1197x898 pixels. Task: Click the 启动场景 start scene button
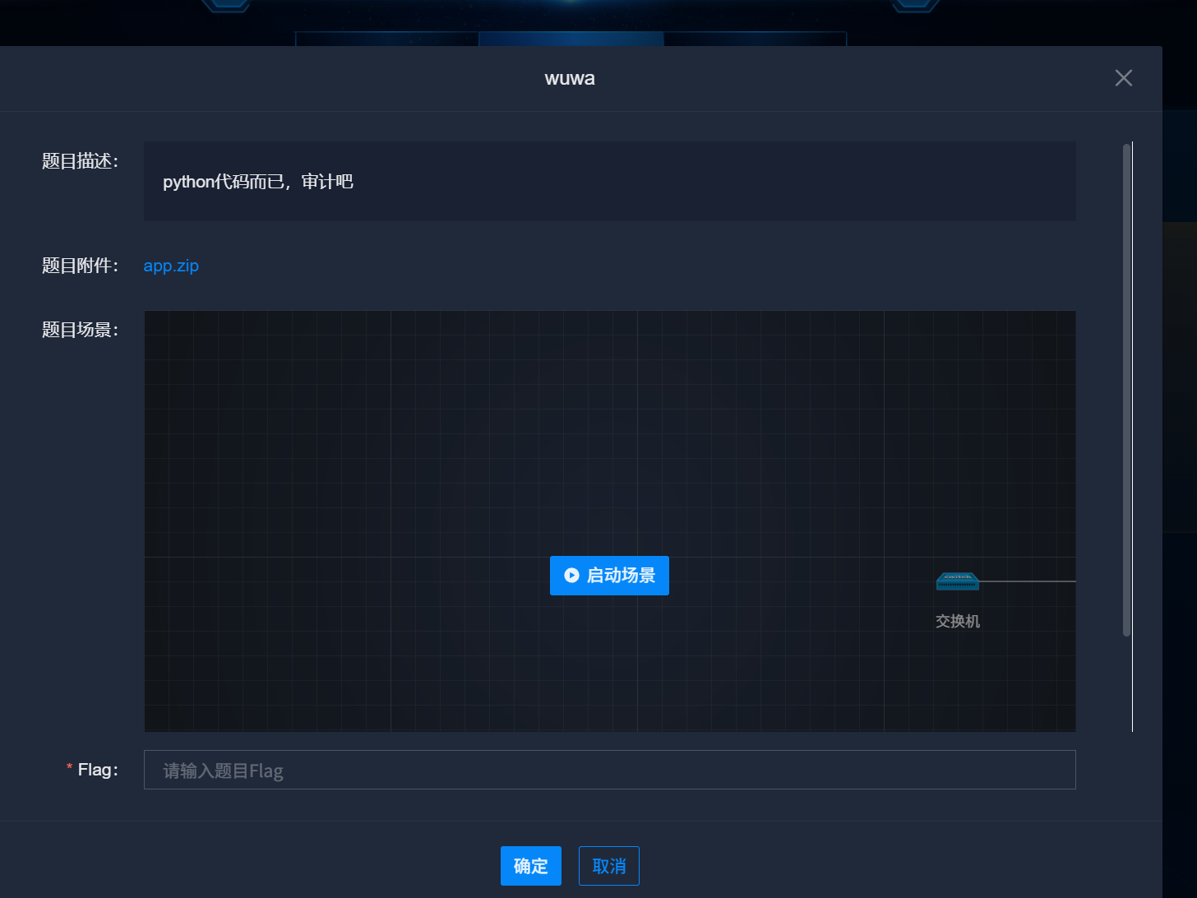pos(609,576)
